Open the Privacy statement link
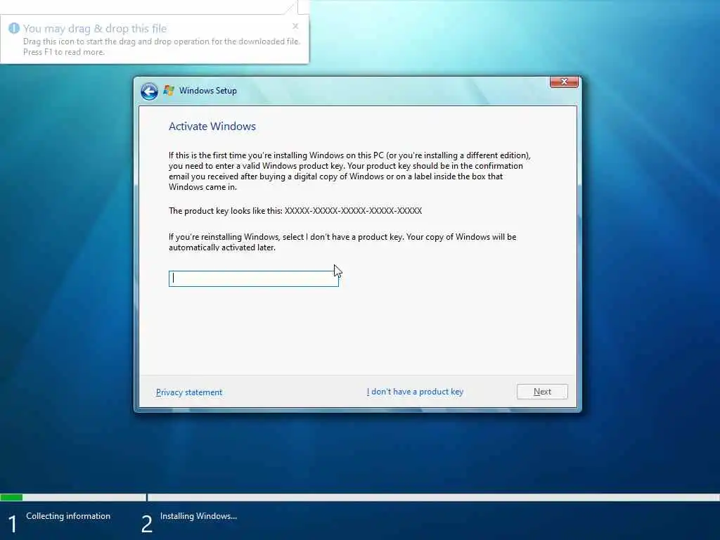 pyautogui.click(x=189, y=392)
